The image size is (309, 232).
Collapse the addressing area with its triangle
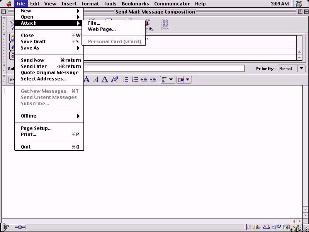tap(4, 34)
